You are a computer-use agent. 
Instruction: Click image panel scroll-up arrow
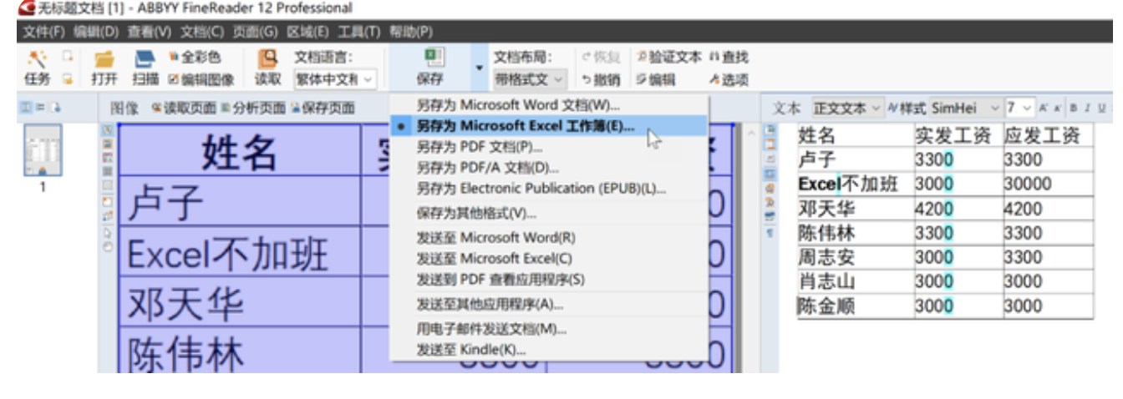point(750,132)
